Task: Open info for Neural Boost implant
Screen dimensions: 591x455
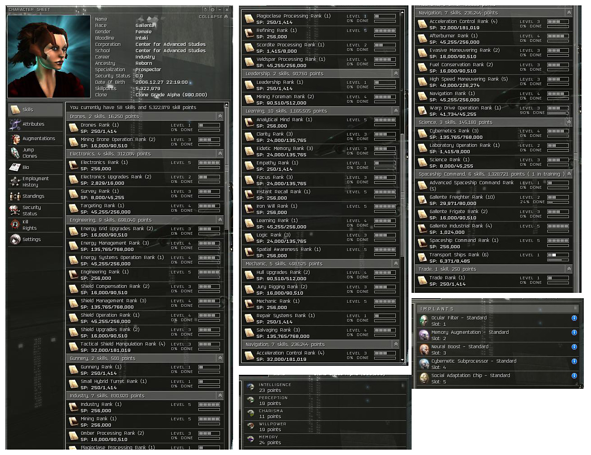Action: click(x=574, y=347)
